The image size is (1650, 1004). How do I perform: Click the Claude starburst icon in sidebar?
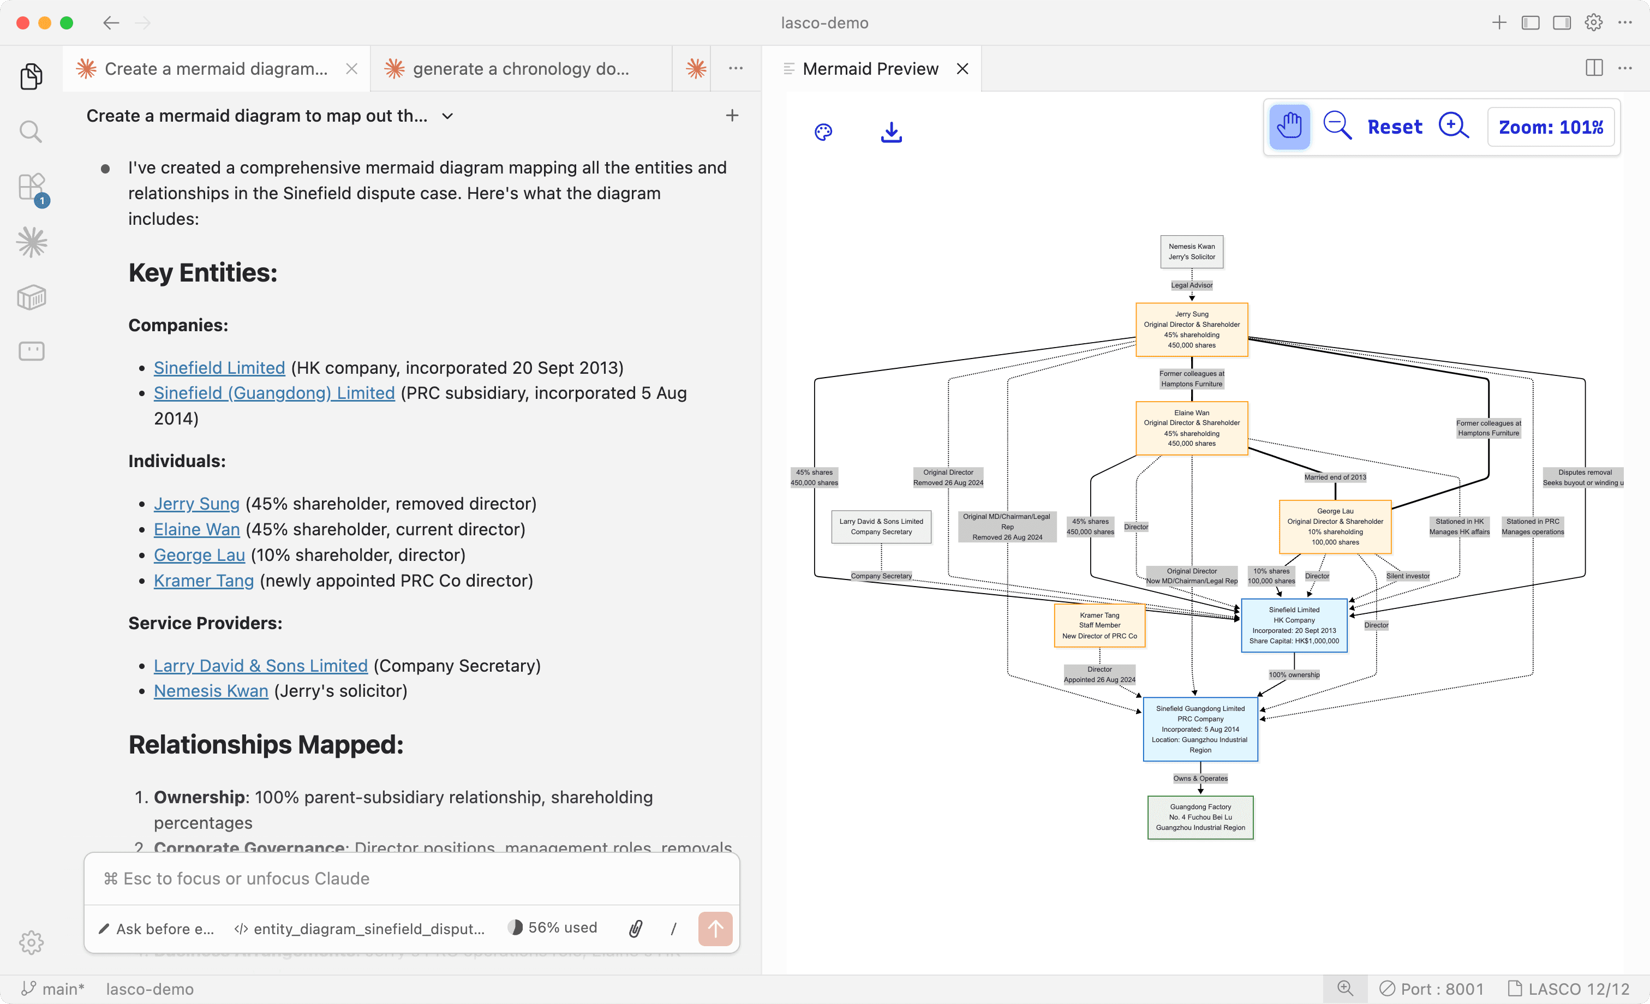(x=31, y=242)
